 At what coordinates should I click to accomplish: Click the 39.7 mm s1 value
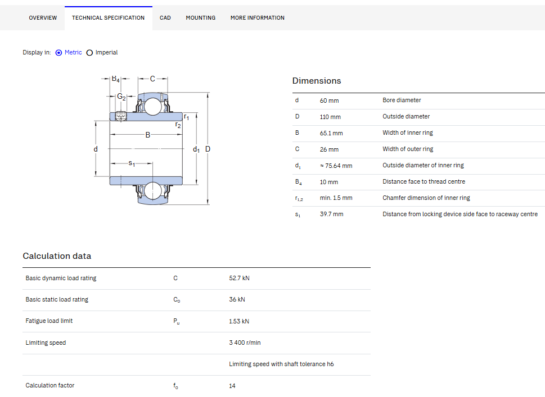332,214
